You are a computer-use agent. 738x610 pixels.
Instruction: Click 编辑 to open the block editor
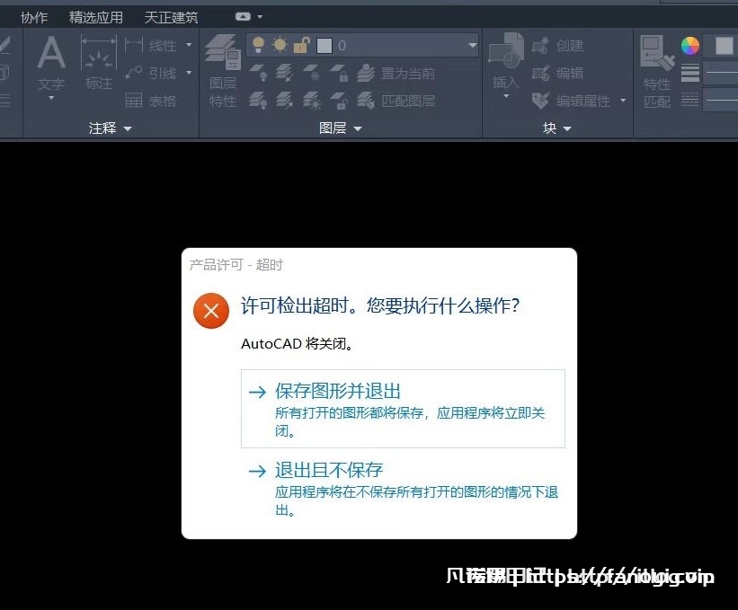point(557,73)
